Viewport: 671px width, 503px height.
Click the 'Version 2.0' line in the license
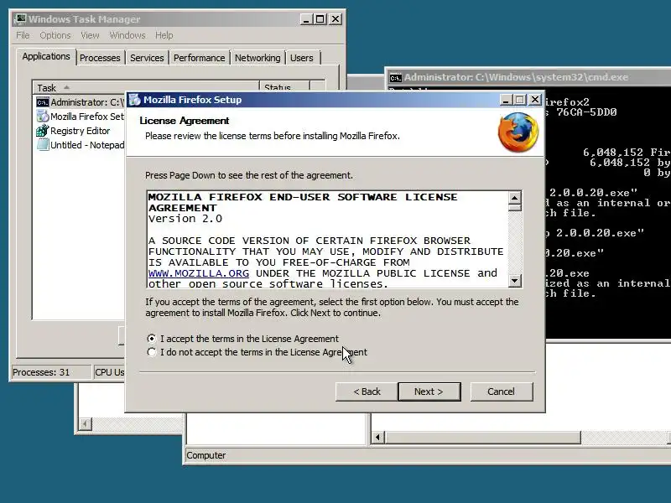tap(185, 219)
